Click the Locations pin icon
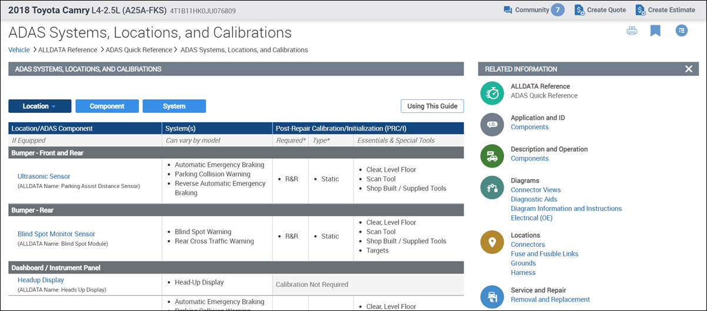The height and width of the screenshot is (311, 707). click(492, 242)
